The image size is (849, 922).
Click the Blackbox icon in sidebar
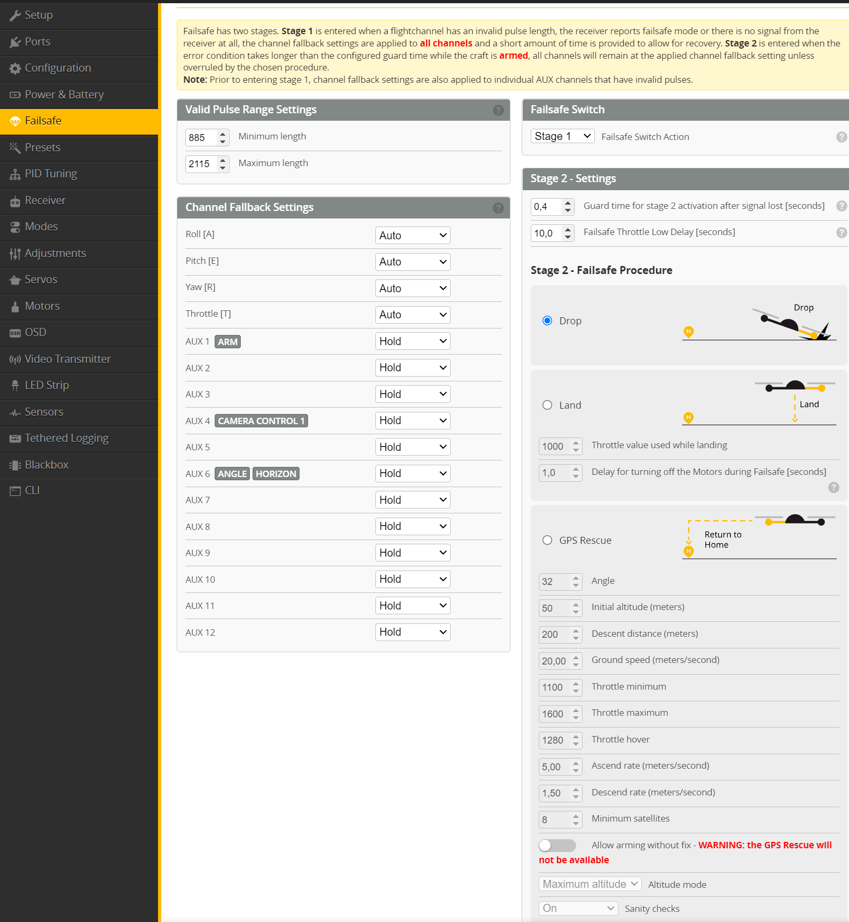[15, 465]
